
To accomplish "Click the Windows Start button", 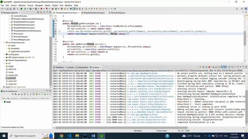I will pyautogui.click(x=4, y=136).
